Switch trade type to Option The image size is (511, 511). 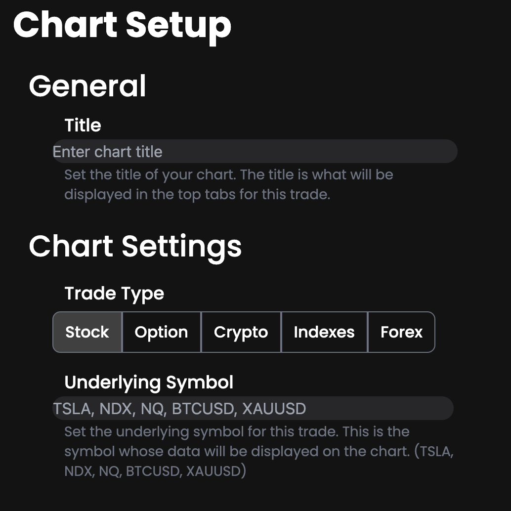pos(161,332)
